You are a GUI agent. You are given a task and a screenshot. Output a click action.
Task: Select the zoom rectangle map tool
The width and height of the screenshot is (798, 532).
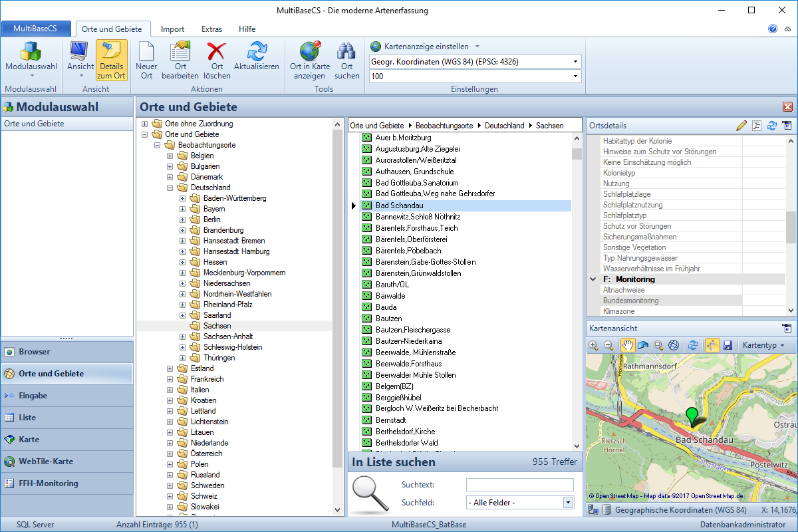pyautogui.click(x=658, y=345)
